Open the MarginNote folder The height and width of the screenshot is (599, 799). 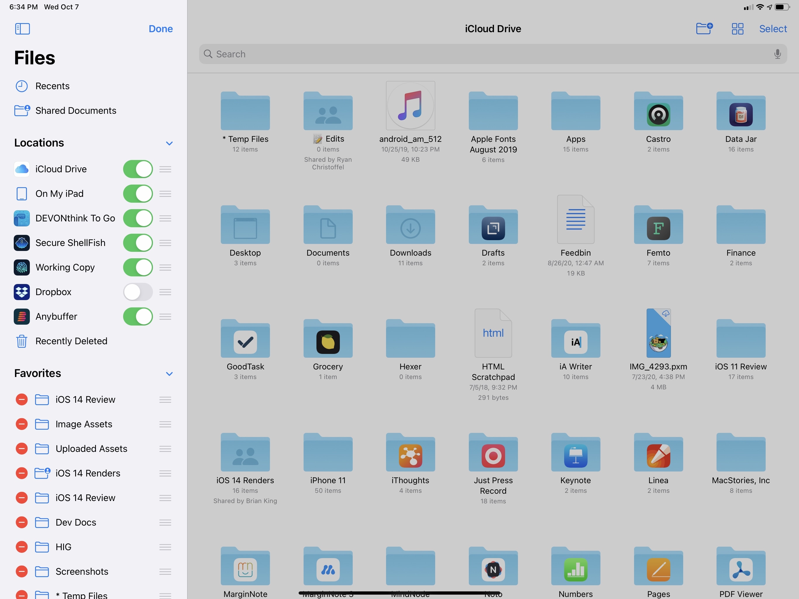[x=245, y=566]
